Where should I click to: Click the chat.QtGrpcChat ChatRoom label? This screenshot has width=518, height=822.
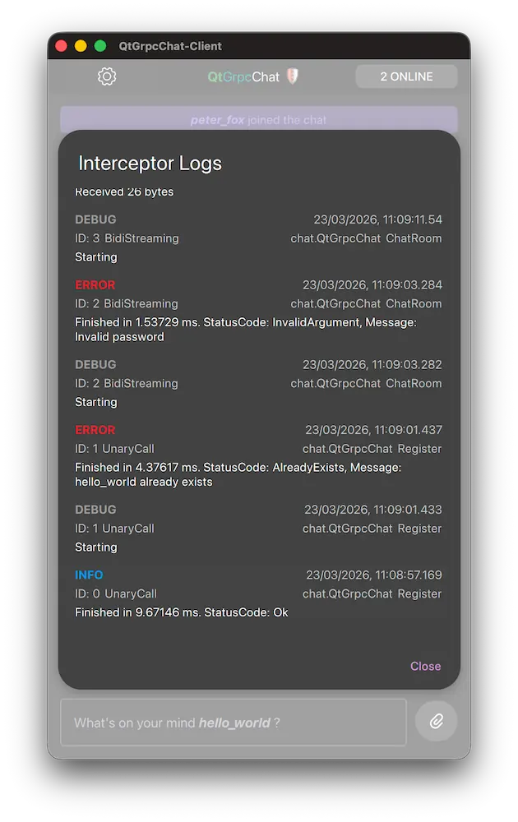pos(366,238)
